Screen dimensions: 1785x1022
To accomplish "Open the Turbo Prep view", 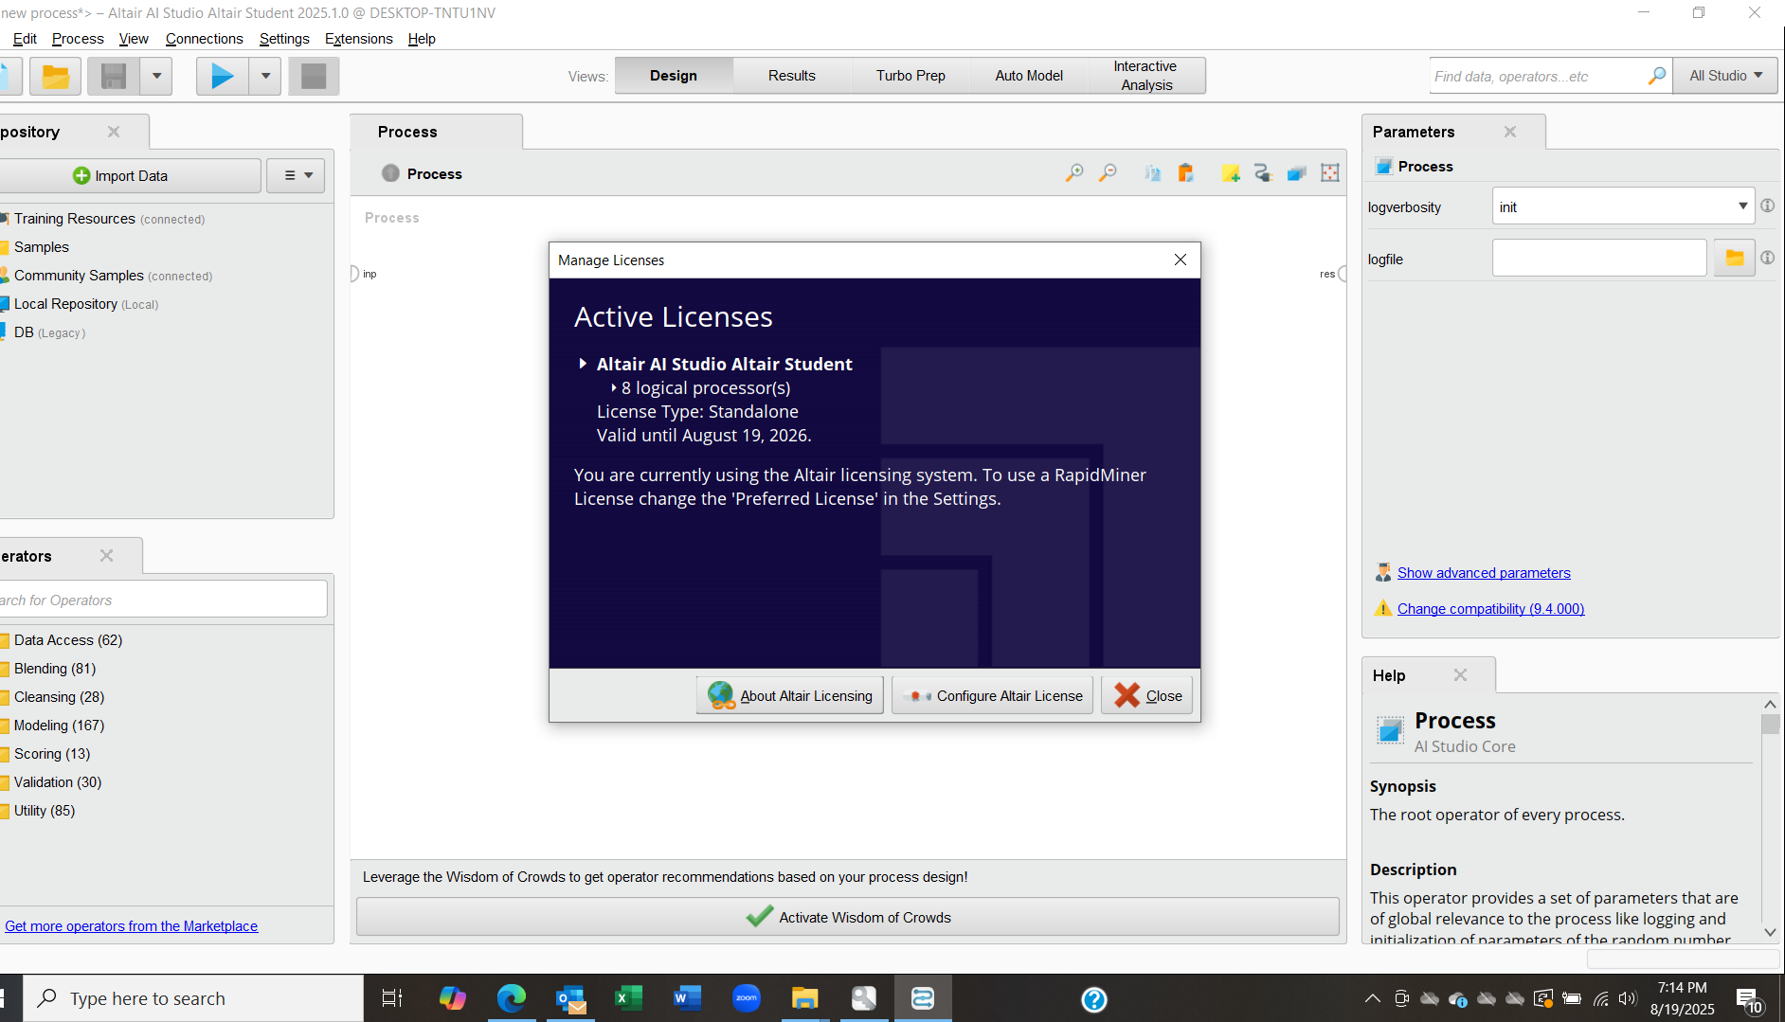I will click(x=911, y=76).
